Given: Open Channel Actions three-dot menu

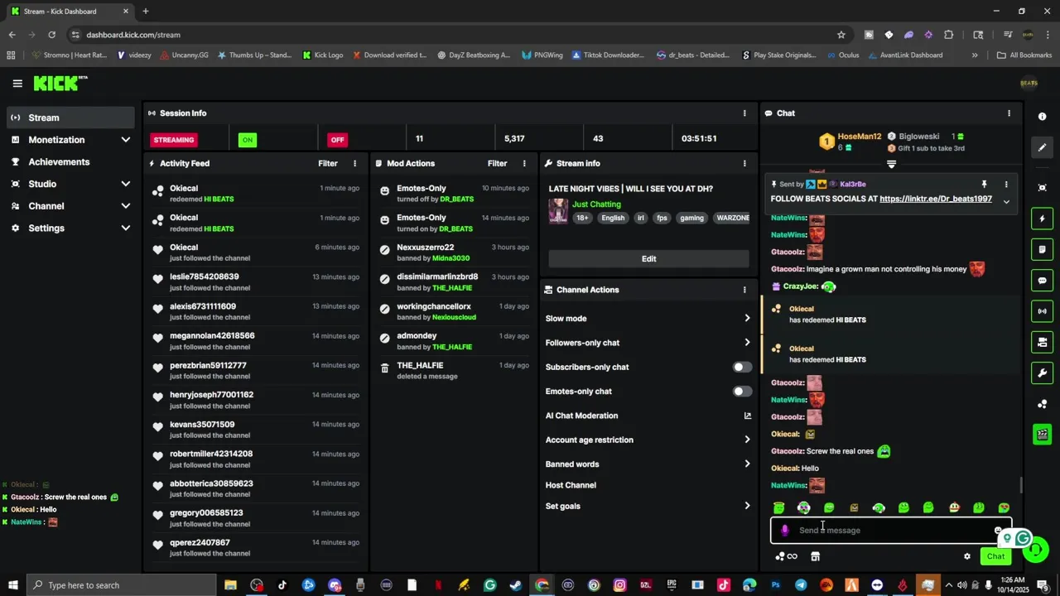Looking at the screenshot, I should point(744,290).
